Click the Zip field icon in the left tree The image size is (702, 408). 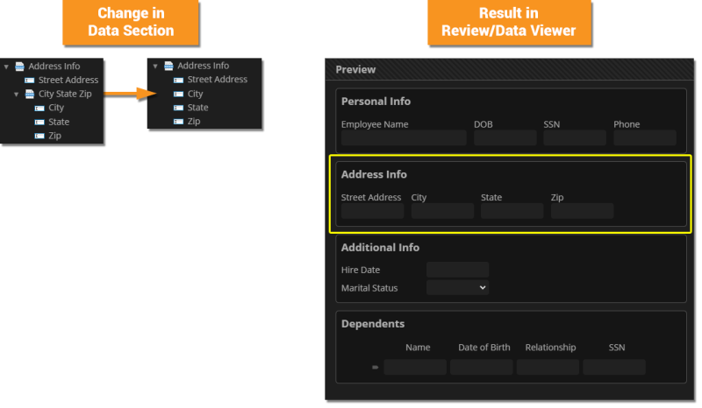tap(39, 136)
